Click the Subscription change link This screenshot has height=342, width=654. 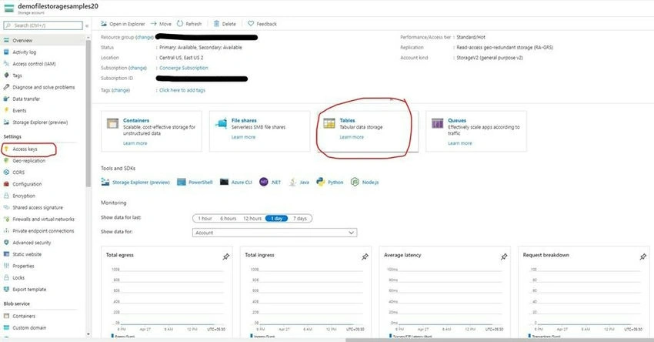click(x=138, y=68)
